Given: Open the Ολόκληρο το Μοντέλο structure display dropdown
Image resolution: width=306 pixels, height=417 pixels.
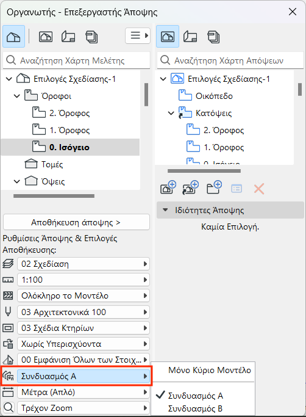Looking at the screenshot, I should (x=84, y=296).
